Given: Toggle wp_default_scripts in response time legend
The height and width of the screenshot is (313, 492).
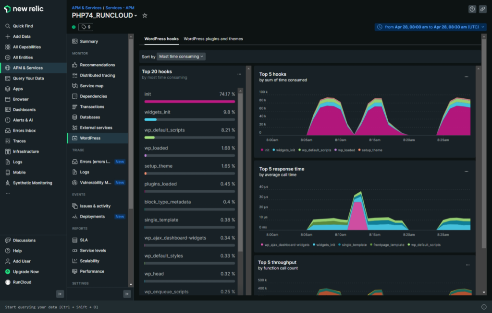Looking at the screenshot, I should 424,245.
